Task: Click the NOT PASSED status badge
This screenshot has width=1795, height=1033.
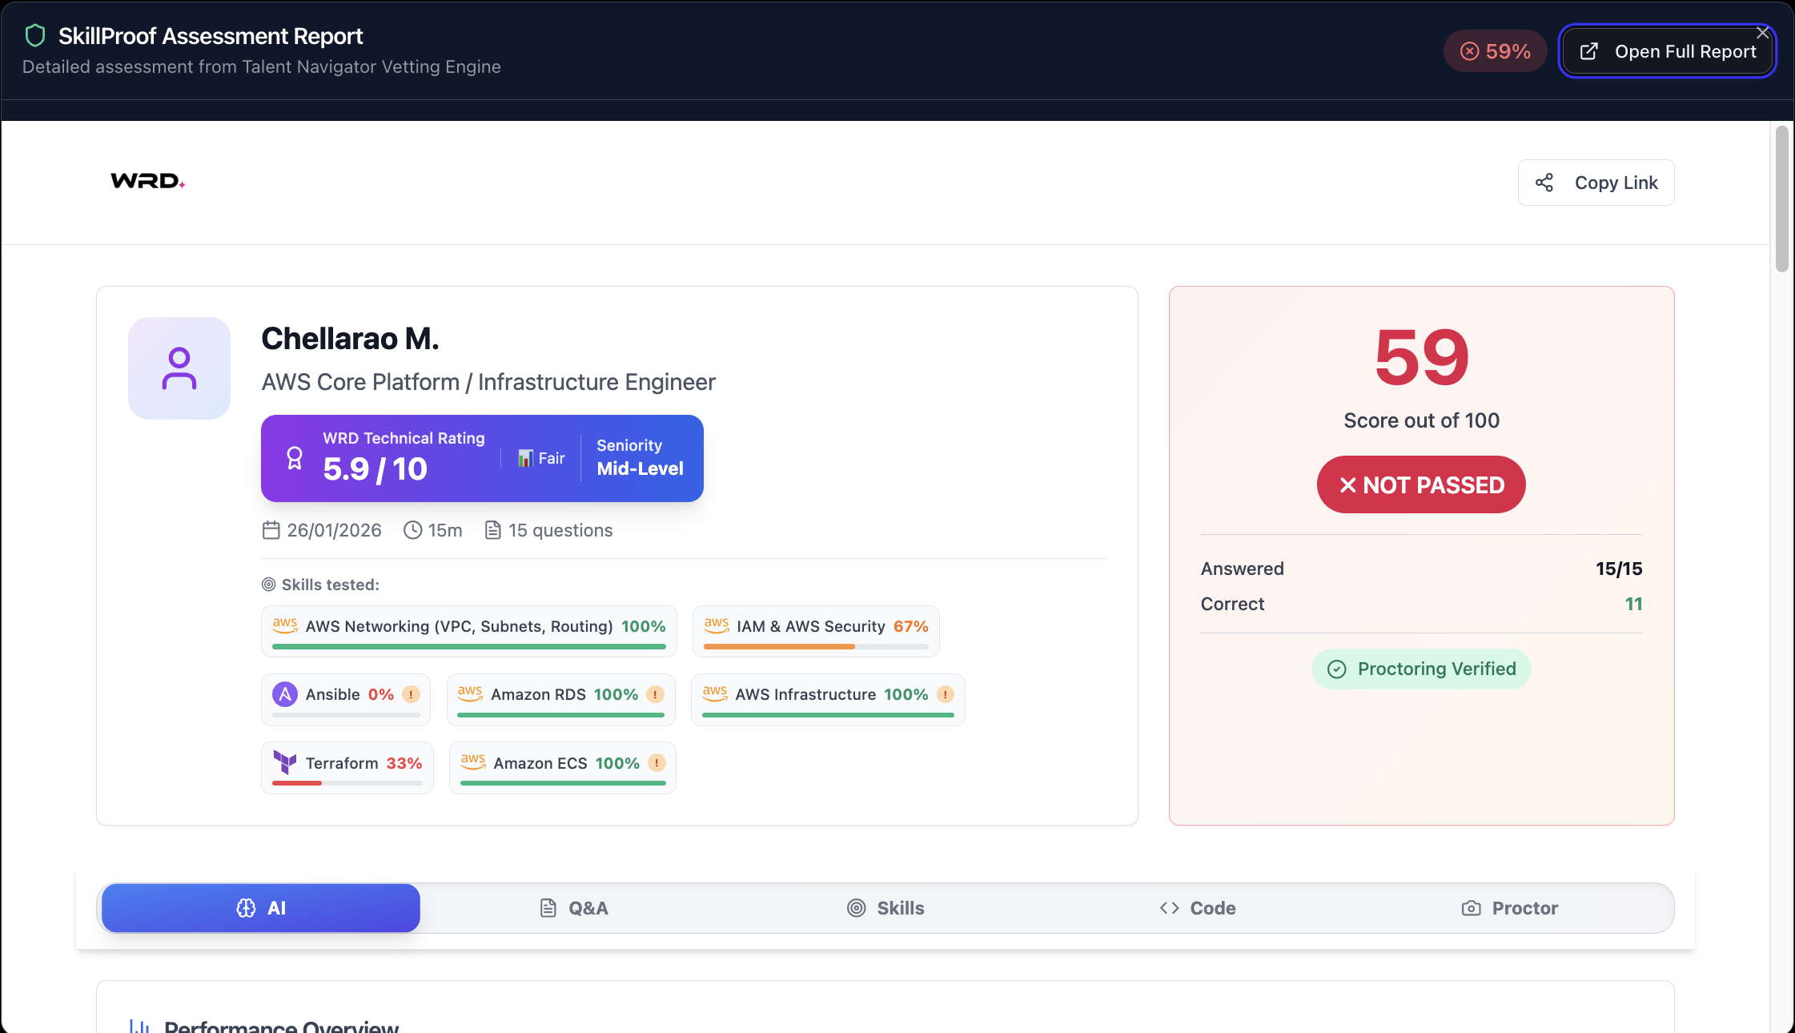Action: [x=1421, y=484]
